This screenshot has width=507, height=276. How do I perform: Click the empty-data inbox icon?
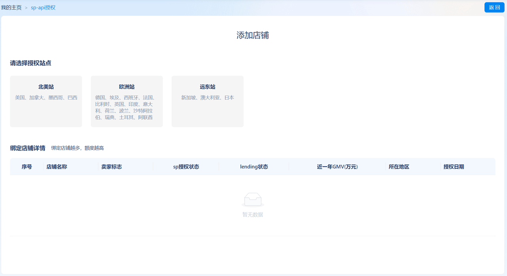coord(253,200)
